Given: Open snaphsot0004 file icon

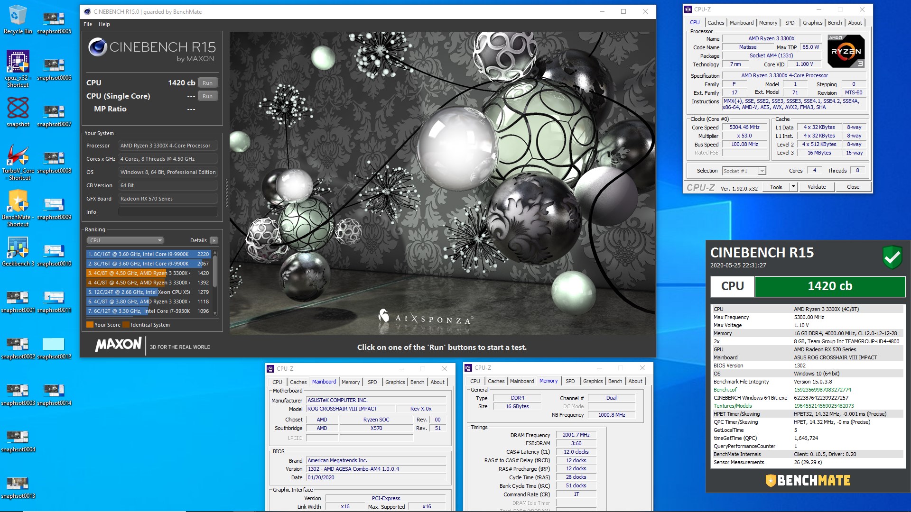Looking at the screenshot, I should pos(18,441).
